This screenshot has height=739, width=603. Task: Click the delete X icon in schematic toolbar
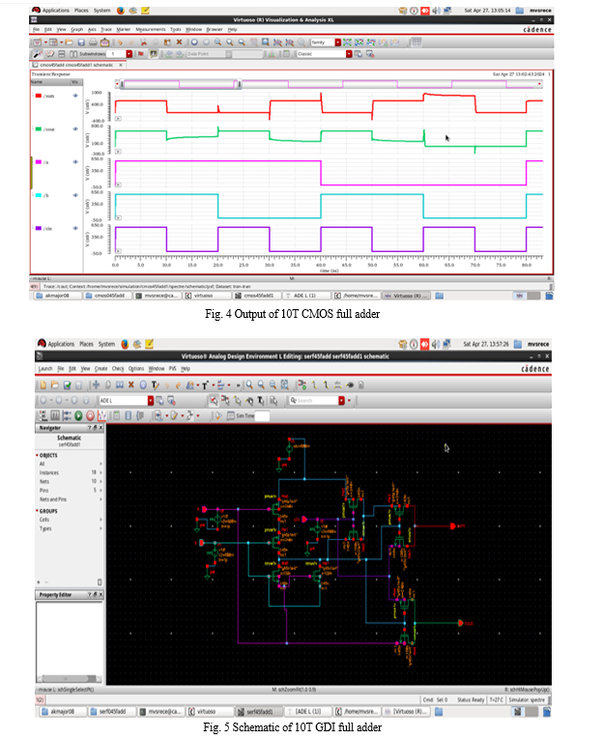tap(131, 385)
